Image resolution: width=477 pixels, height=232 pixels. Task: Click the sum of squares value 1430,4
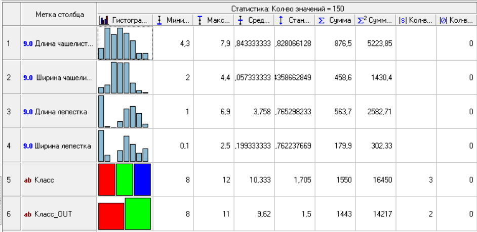pos(381,78)
